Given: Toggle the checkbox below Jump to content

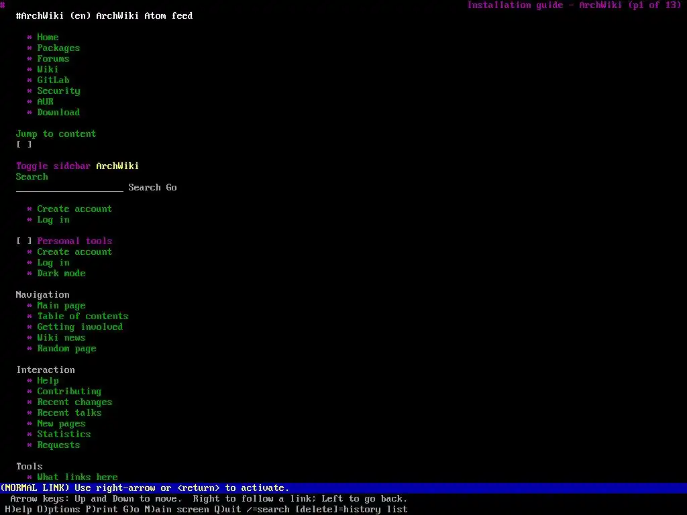Looking at the screenshot, I should 24,145.
